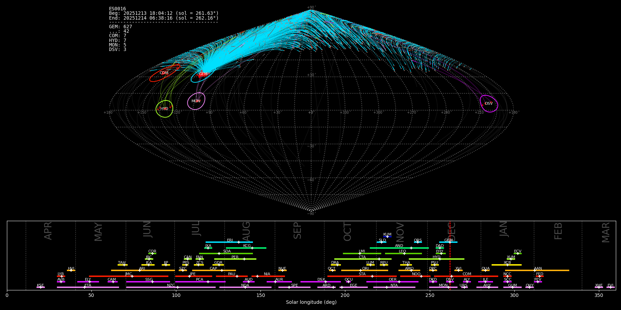Click the 200 tick label on x-axis

click(x=345, y=296)
